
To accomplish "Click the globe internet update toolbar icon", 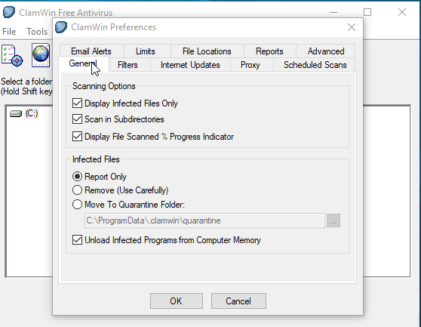I will [x=41, y=55].
